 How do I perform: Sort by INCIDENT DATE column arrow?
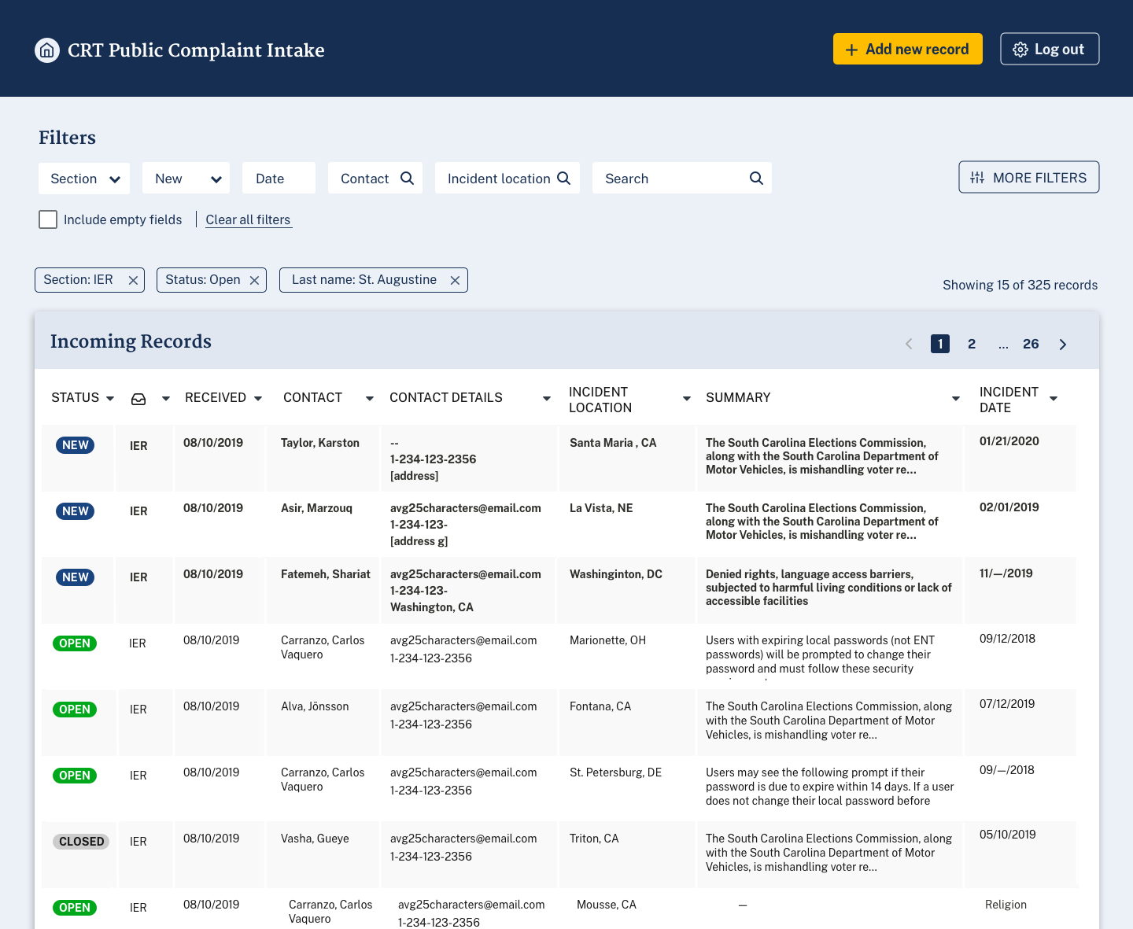click(x=1054, y=399)
